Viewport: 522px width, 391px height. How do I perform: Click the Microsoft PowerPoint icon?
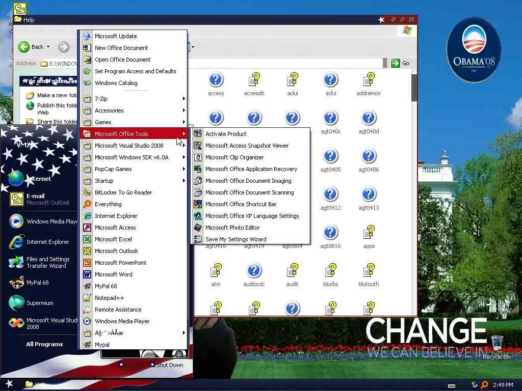(x=87, y=262)
